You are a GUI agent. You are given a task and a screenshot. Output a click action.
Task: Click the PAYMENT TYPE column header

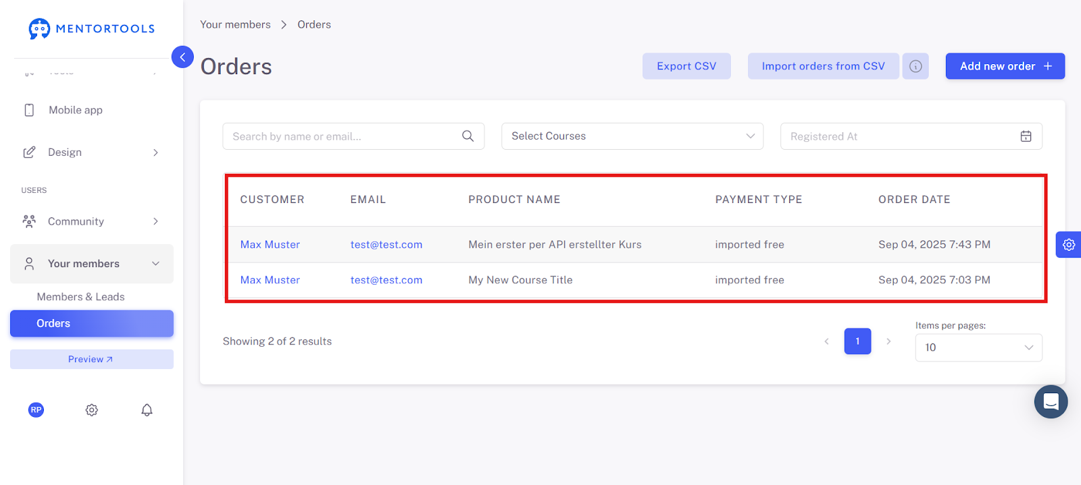point(759,200)
